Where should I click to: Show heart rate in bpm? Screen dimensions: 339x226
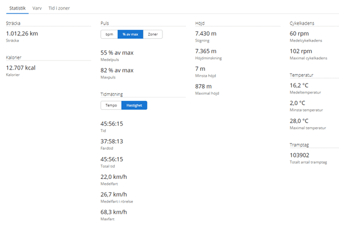pyautogui.click(x=109, y=34)
